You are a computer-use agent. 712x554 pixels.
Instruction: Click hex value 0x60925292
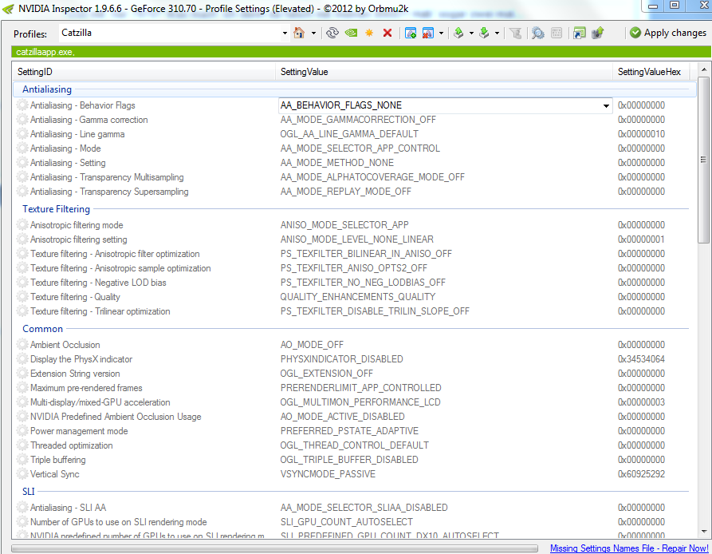pyautogui.click(x=641, y=474)
